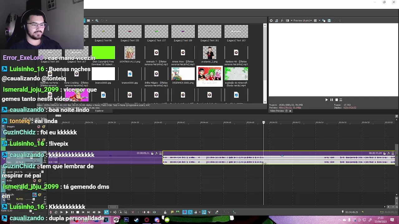399x224 pixels.
Task: Toggle the Lock Envelopes to Events padlock
Action: coord(165,212)
